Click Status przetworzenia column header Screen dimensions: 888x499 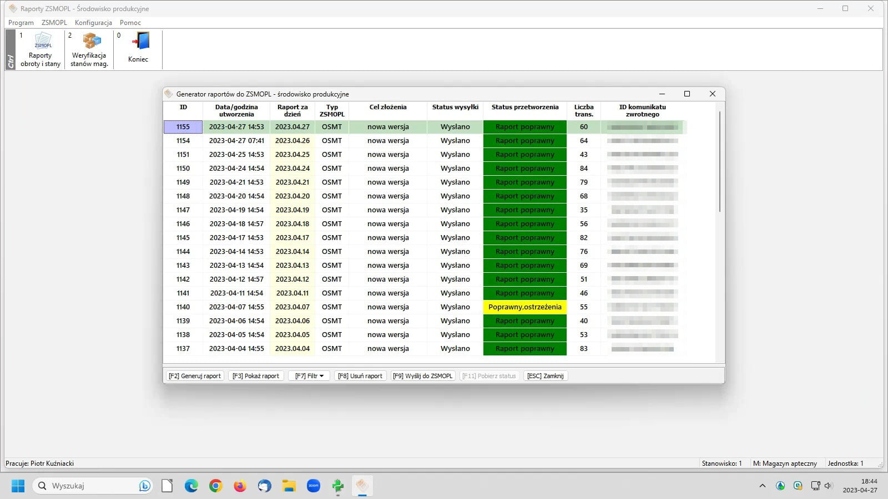[525, 110]
